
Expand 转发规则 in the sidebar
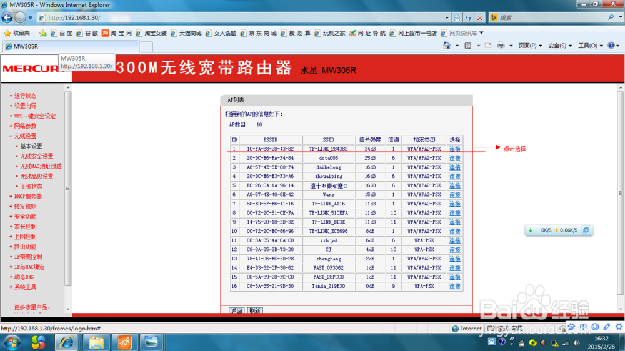25,206
